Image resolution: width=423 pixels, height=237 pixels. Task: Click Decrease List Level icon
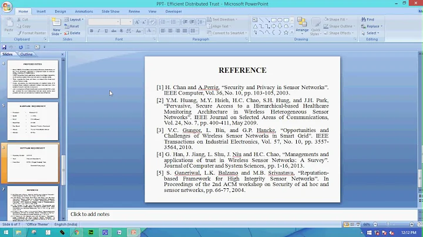click(185, 22)
